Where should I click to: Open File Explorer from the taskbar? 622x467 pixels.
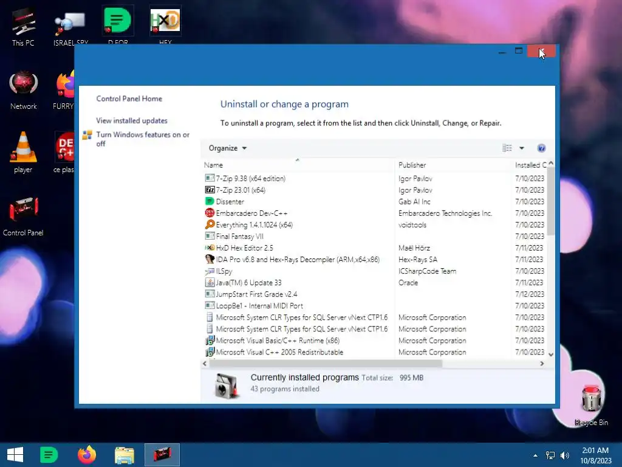pos(124,455)
